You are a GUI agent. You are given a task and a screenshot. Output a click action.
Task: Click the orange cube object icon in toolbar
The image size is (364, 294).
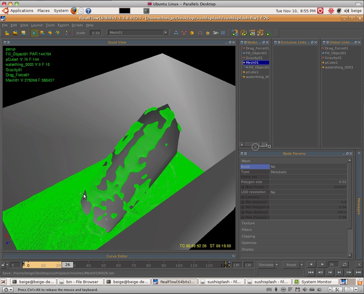(192, 33)
